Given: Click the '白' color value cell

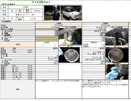Looking at the screenshot, I should point(12,19).
